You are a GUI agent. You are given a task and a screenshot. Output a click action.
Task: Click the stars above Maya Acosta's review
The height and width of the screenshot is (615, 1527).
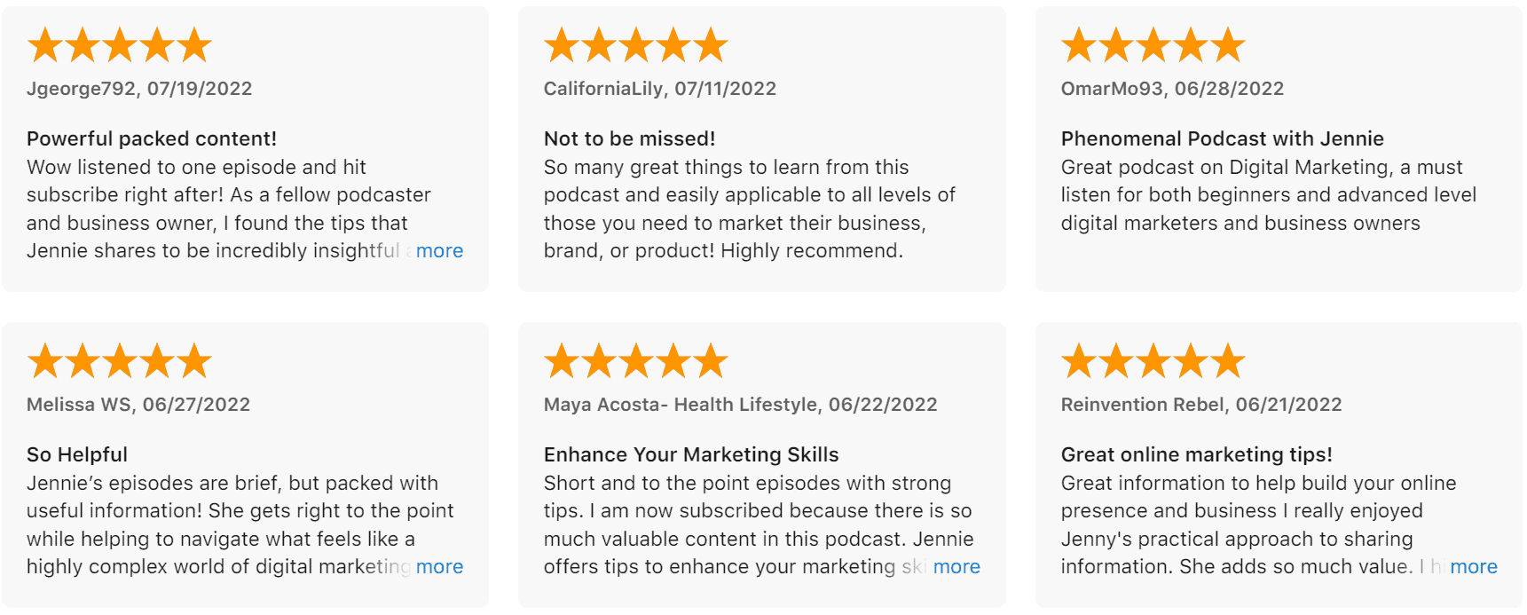(636, 361)
